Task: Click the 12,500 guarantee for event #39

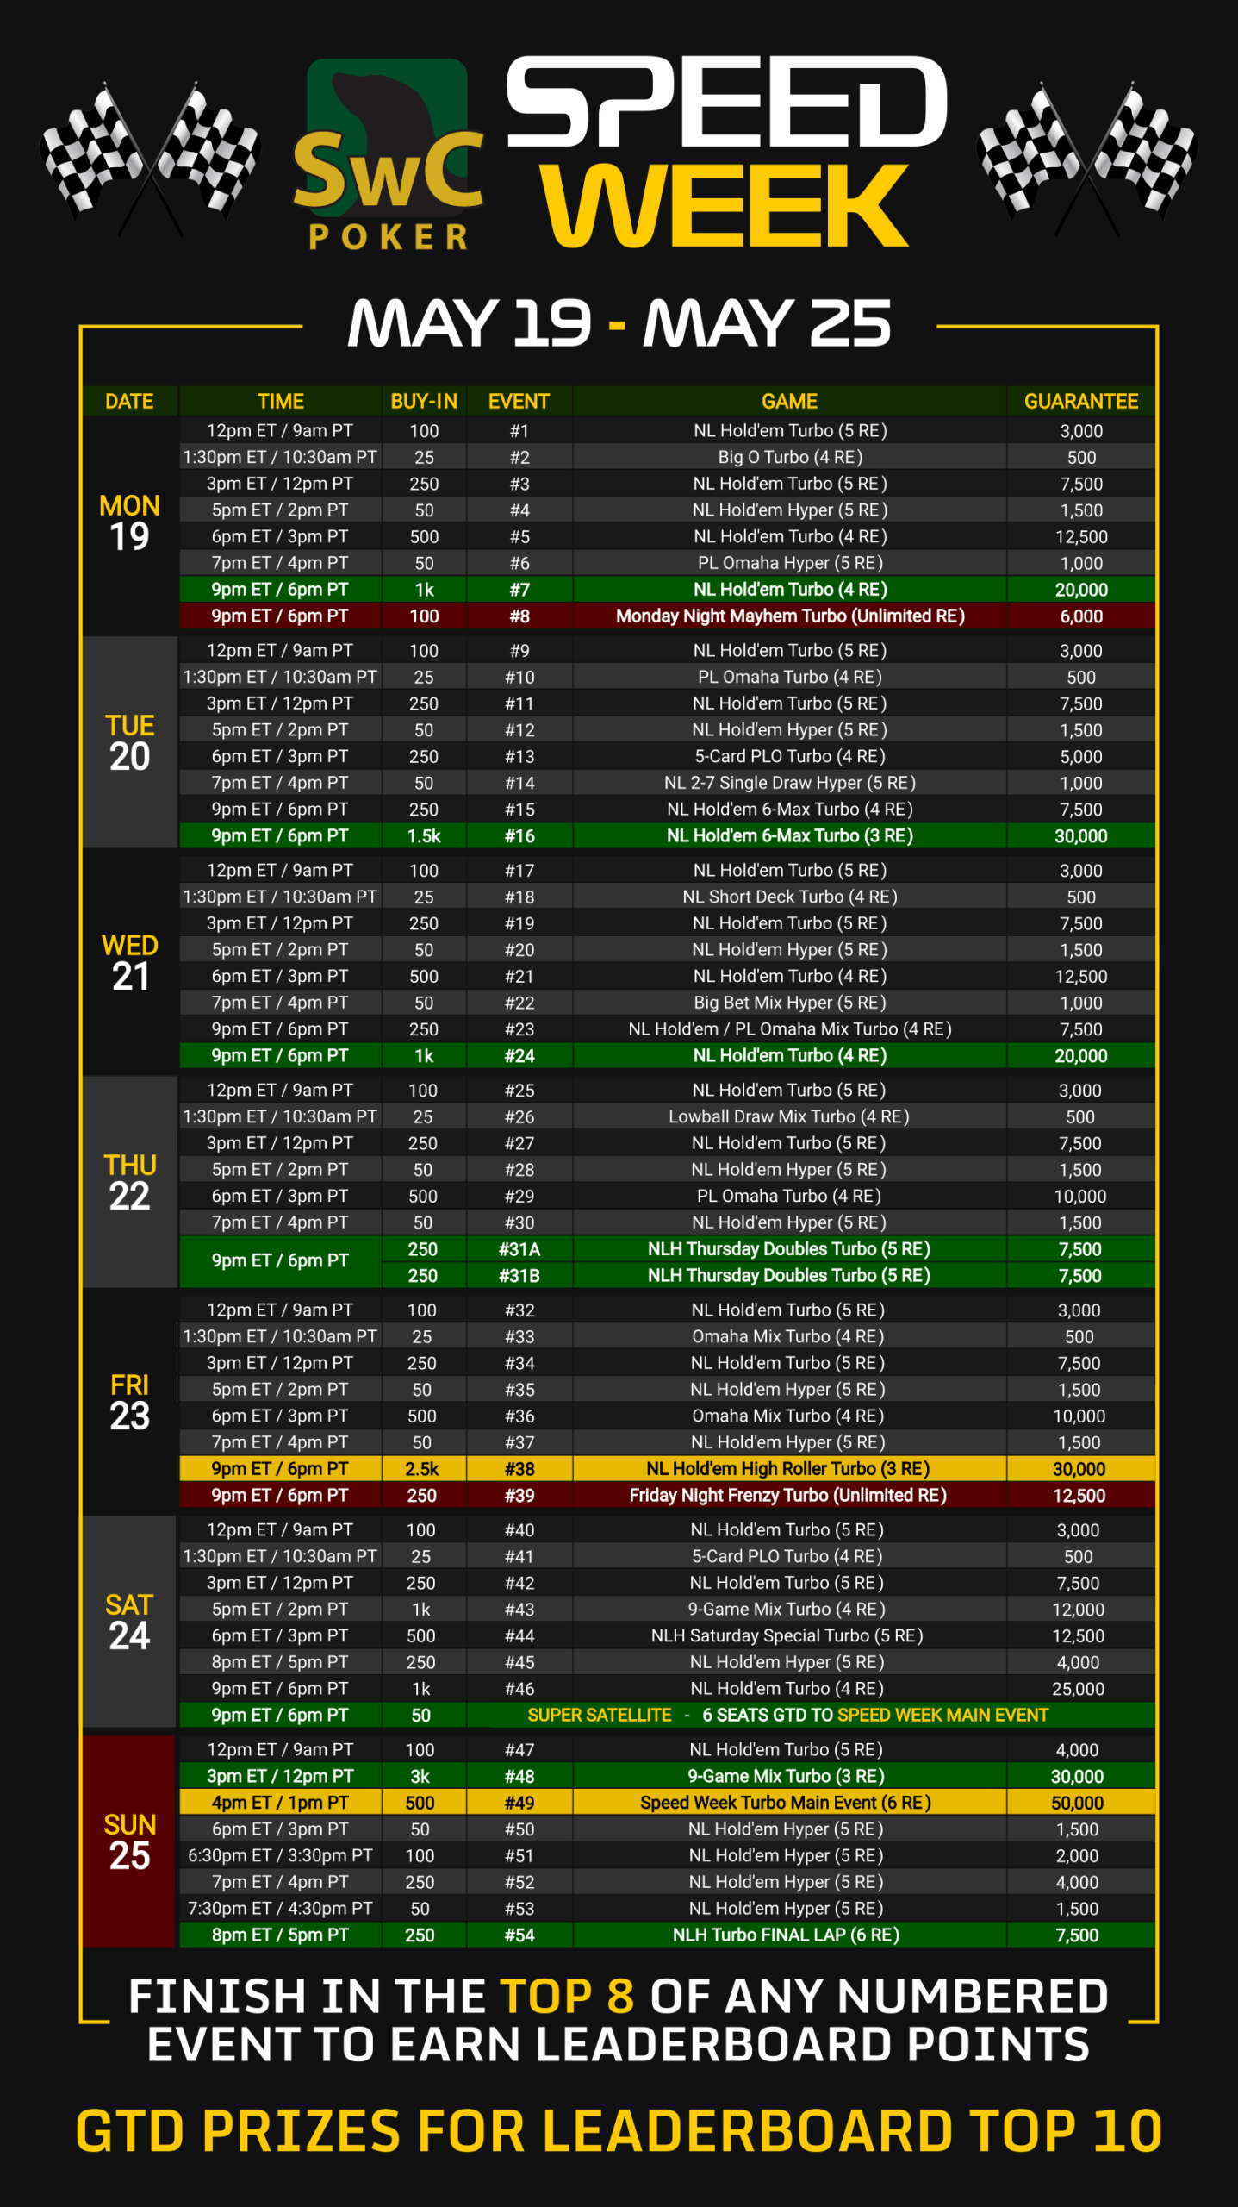Action: click(1079, 1495)
